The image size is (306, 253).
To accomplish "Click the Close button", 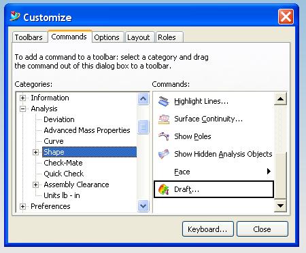I will tap(262, 229).
